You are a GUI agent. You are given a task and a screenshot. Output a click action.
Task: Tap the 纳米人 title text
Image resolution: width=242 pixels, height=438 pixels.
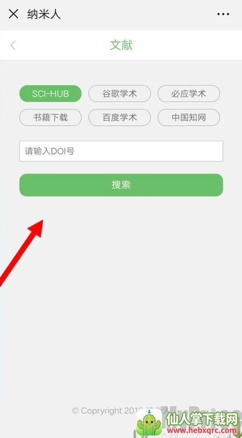click(44, 14)
